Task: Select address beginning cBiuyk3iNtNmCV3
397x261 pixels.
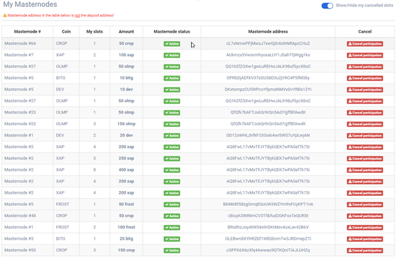Action: [x=268, y=216]
